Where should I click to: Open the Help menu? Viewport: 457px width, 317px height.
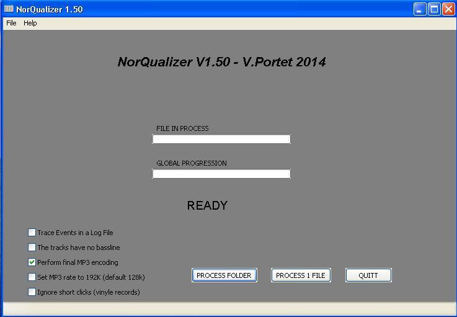[30, 23]
